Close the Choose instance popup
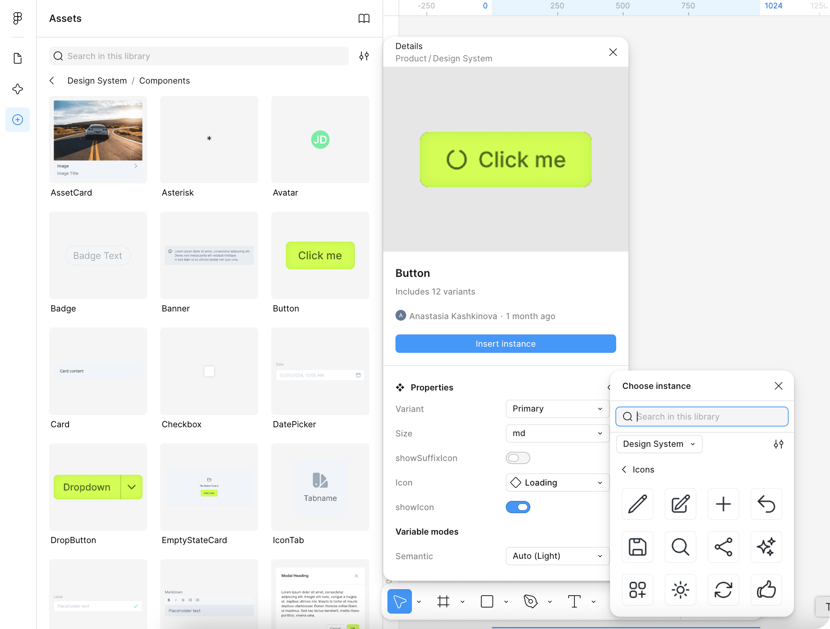Screen dimensions: 830x629 click(x=778, y=386)
